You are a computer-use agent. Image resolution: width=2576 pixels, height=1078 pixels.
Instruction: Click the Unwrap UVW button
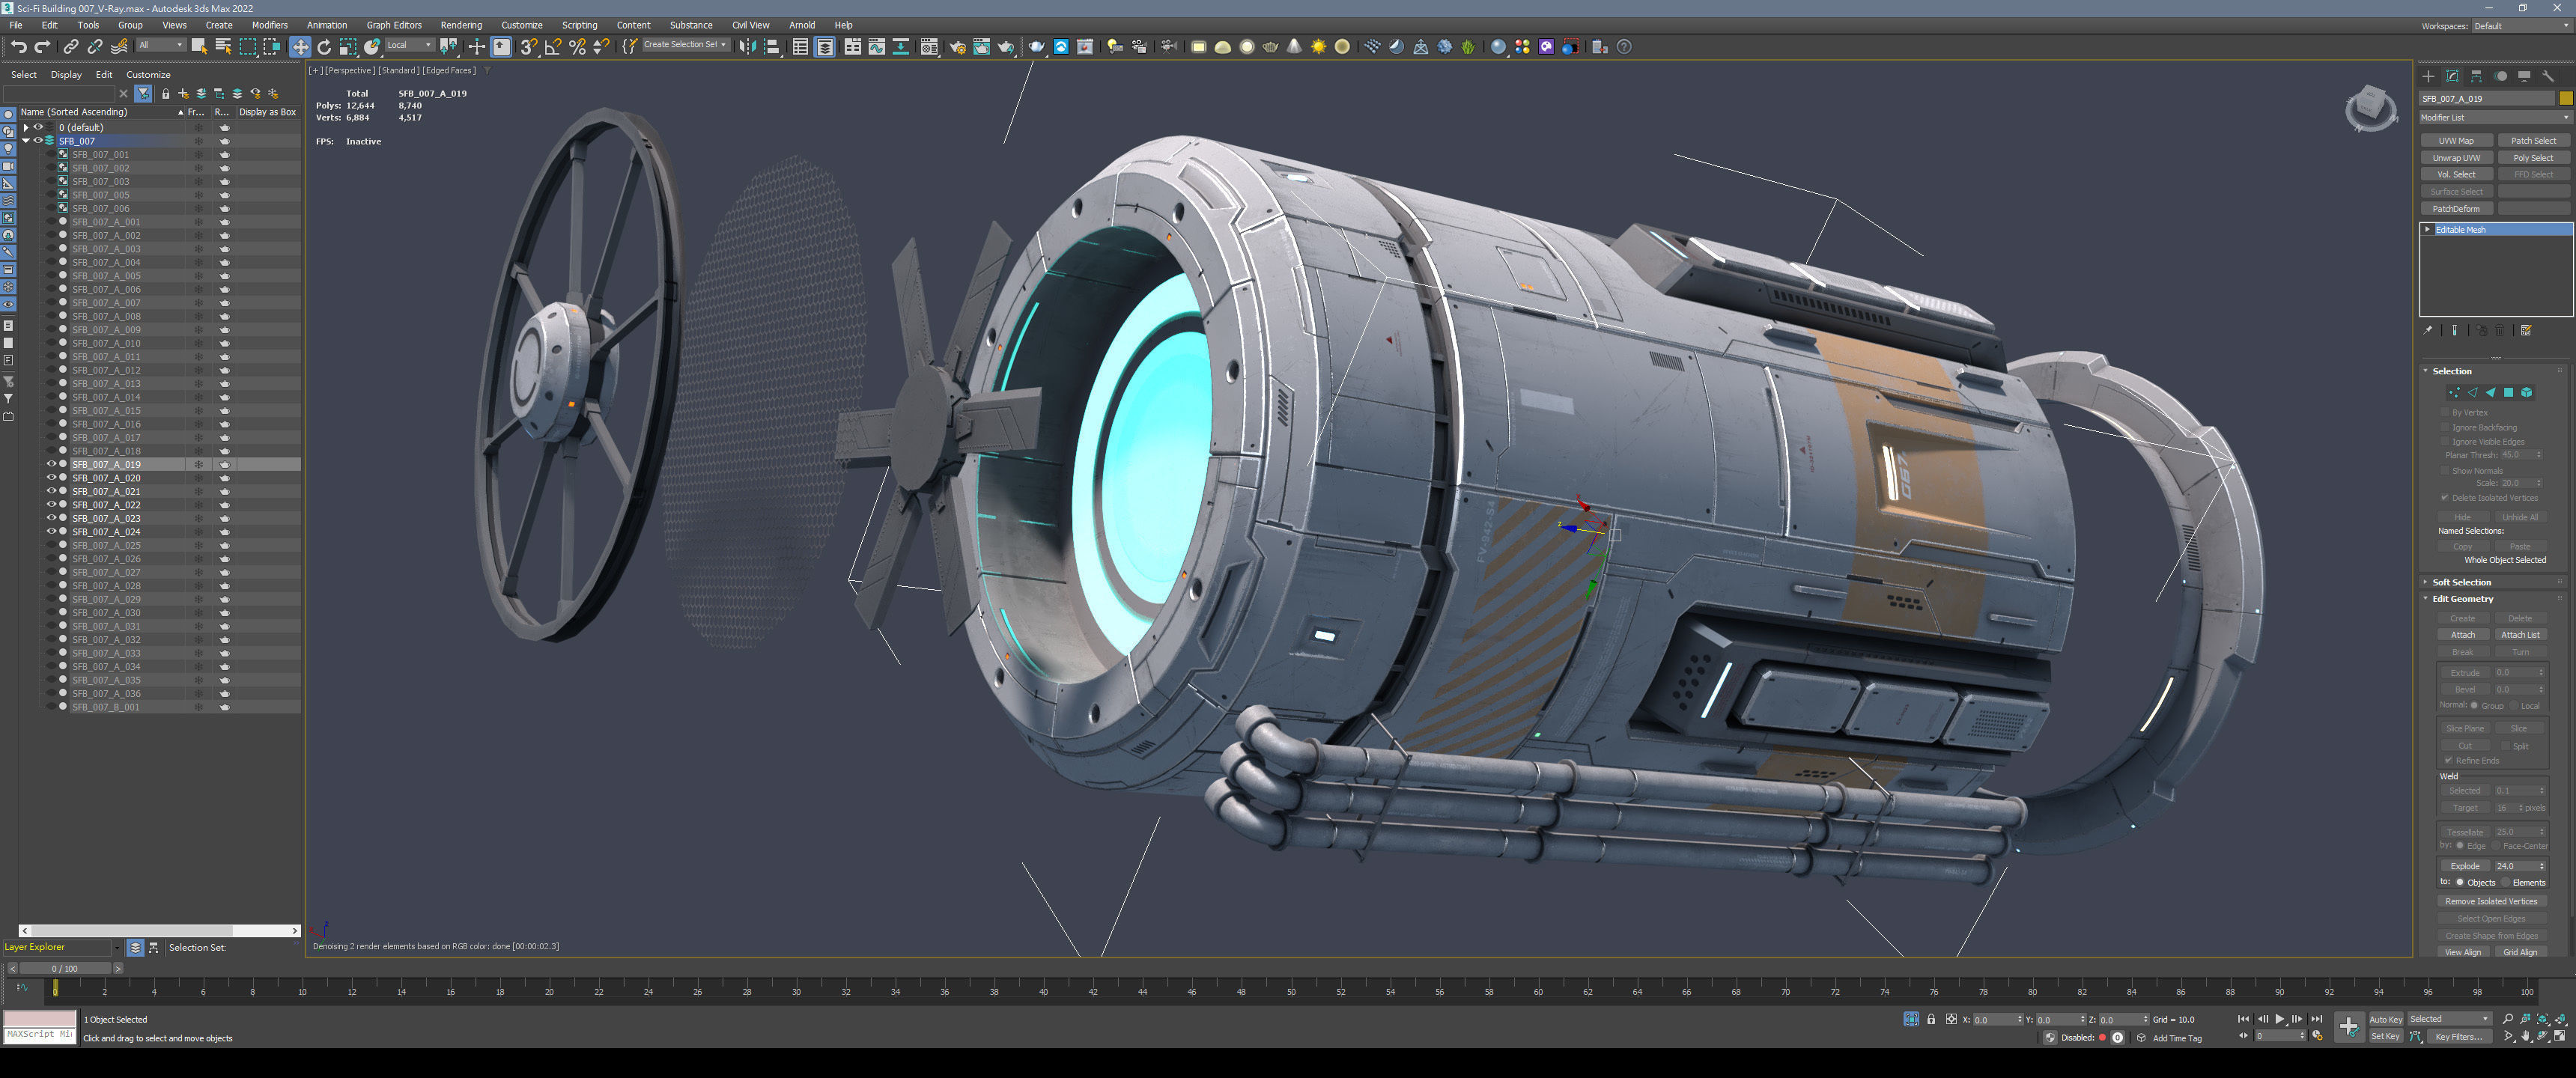click(2456, 158)
